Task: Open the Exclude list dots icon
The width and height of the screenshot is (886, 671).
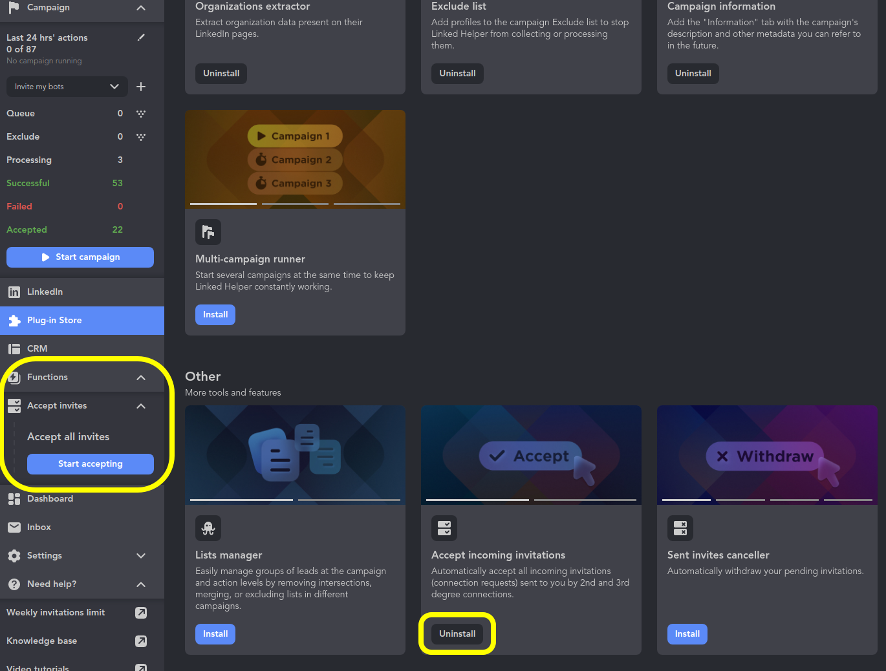Action: (141, 137)
